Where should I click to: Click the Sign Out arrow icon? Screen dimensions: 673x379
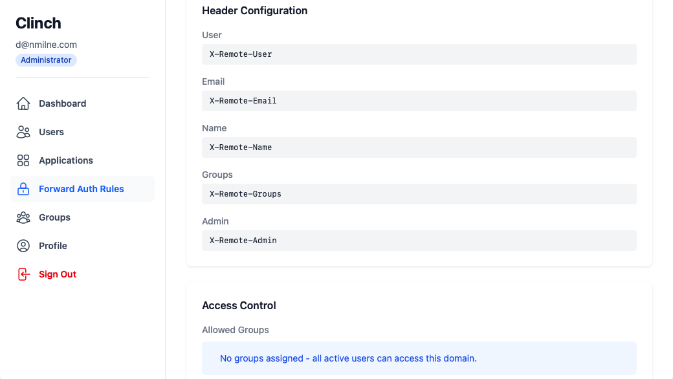[x=23, y=274]
